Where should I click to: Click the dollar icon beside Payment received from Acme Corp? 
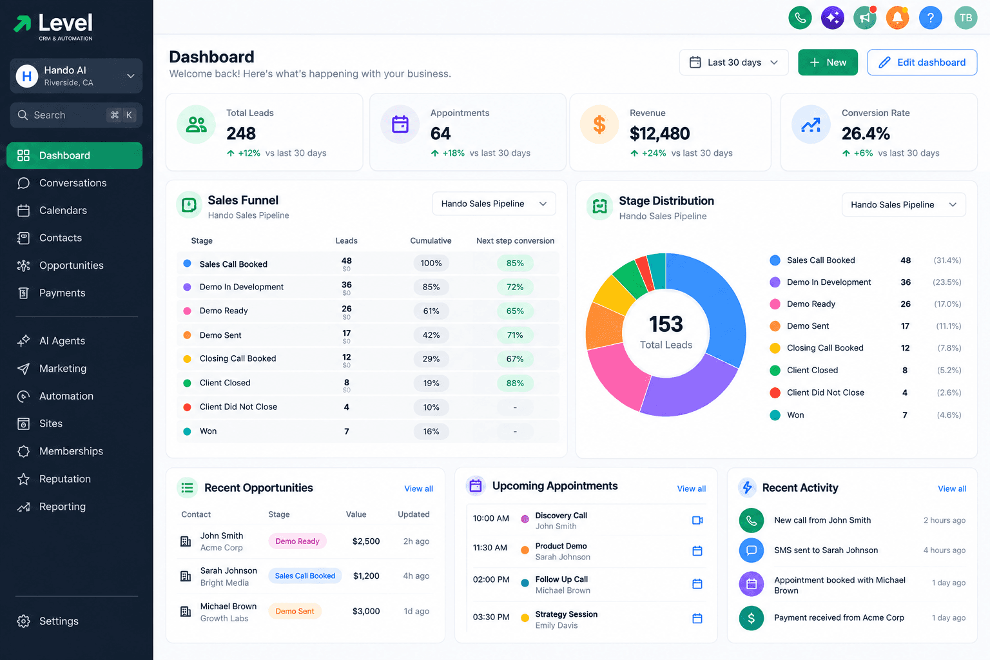coord(752,618)
